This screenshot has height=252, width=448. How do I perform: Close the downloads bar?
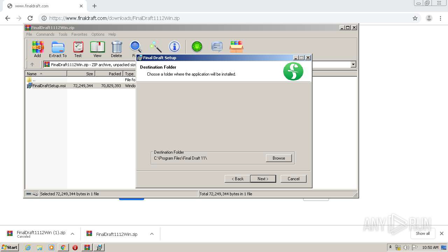[x=442, y=233]
